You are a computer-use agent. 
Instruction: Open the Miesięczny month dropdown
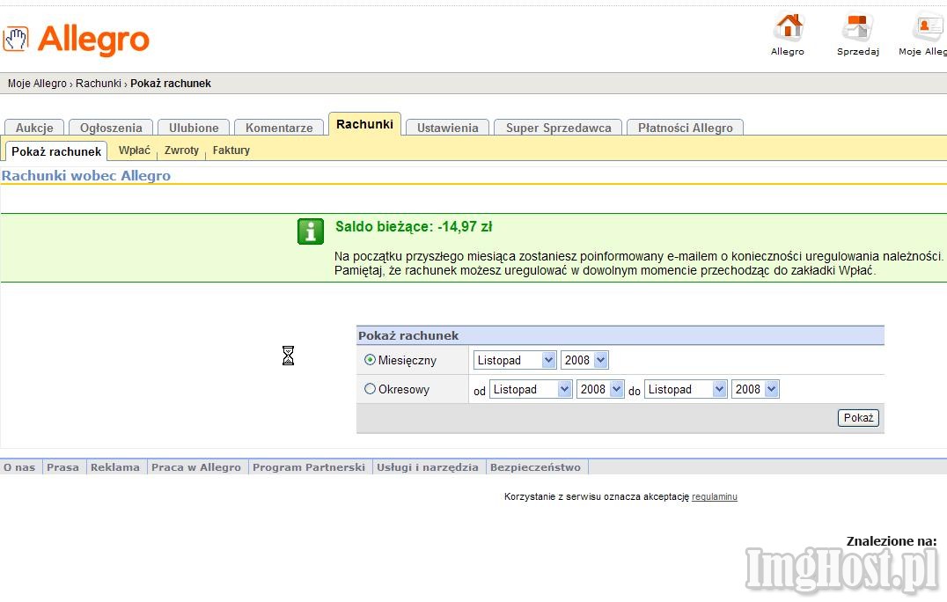pyautogui.click(x=515, y=360)
